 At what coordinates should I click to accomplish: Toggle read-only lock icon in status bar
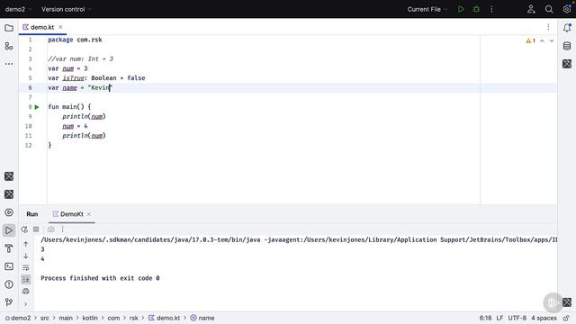tap(567, 318)
